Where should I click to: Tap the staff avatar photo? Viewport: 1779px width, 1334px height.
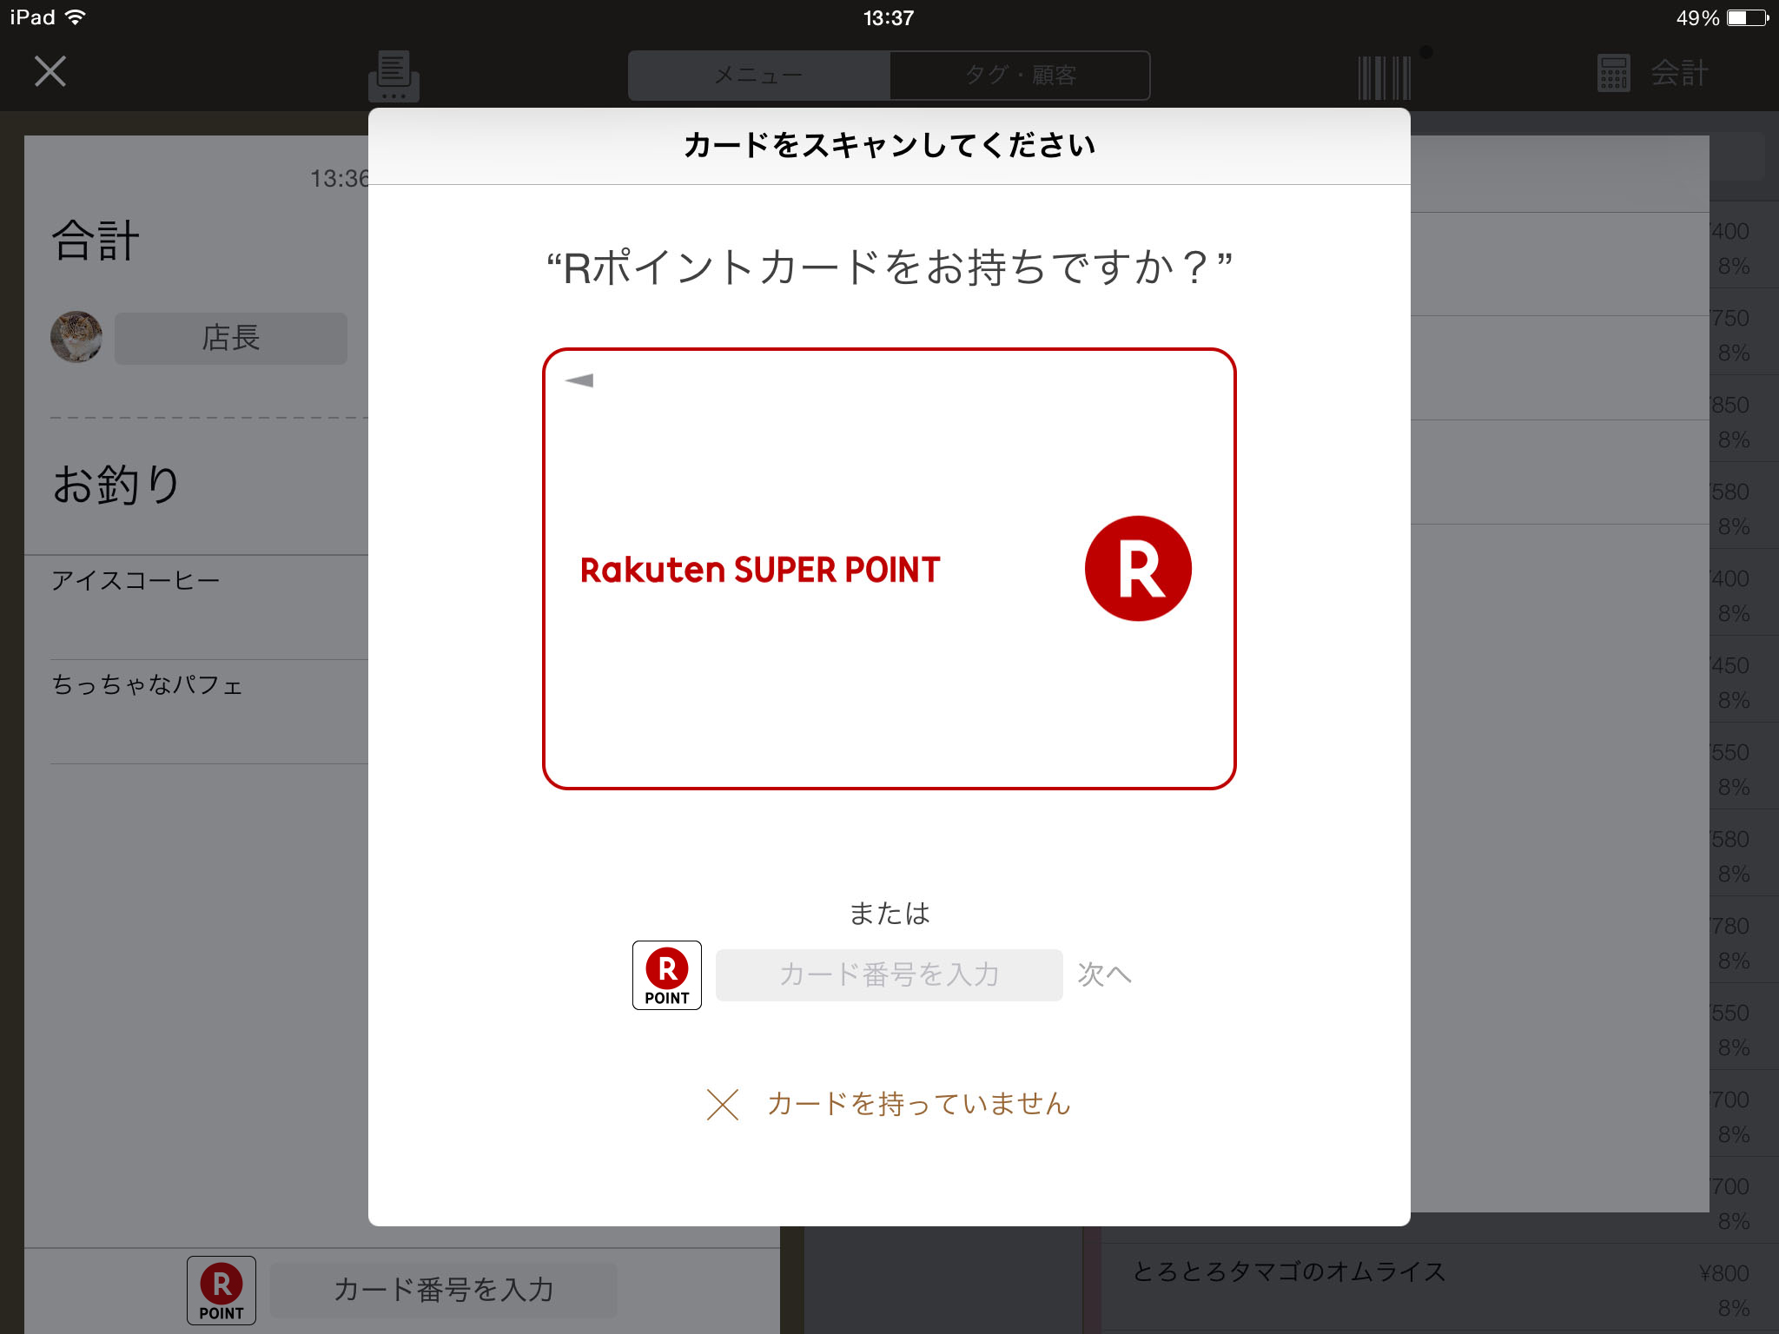point(76,337)
